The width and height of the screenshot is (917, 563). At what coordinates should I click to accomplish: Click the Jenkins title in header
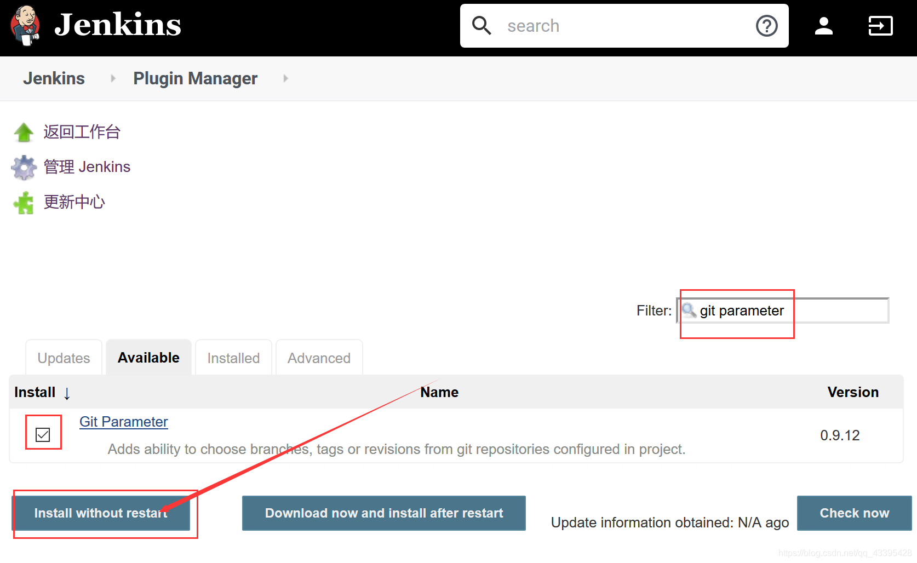[118, 25]
